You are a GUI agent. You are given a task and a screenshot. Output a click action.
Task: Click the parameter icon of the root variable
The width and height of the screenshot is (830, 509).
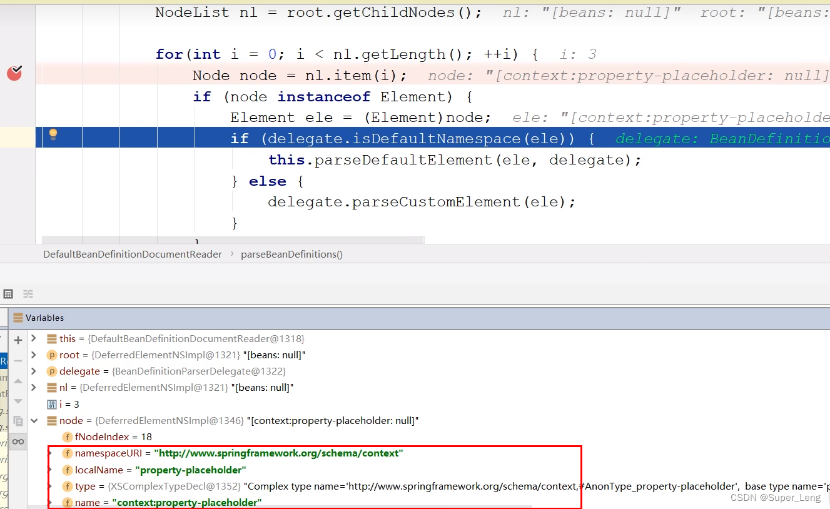tap(52, 355)
